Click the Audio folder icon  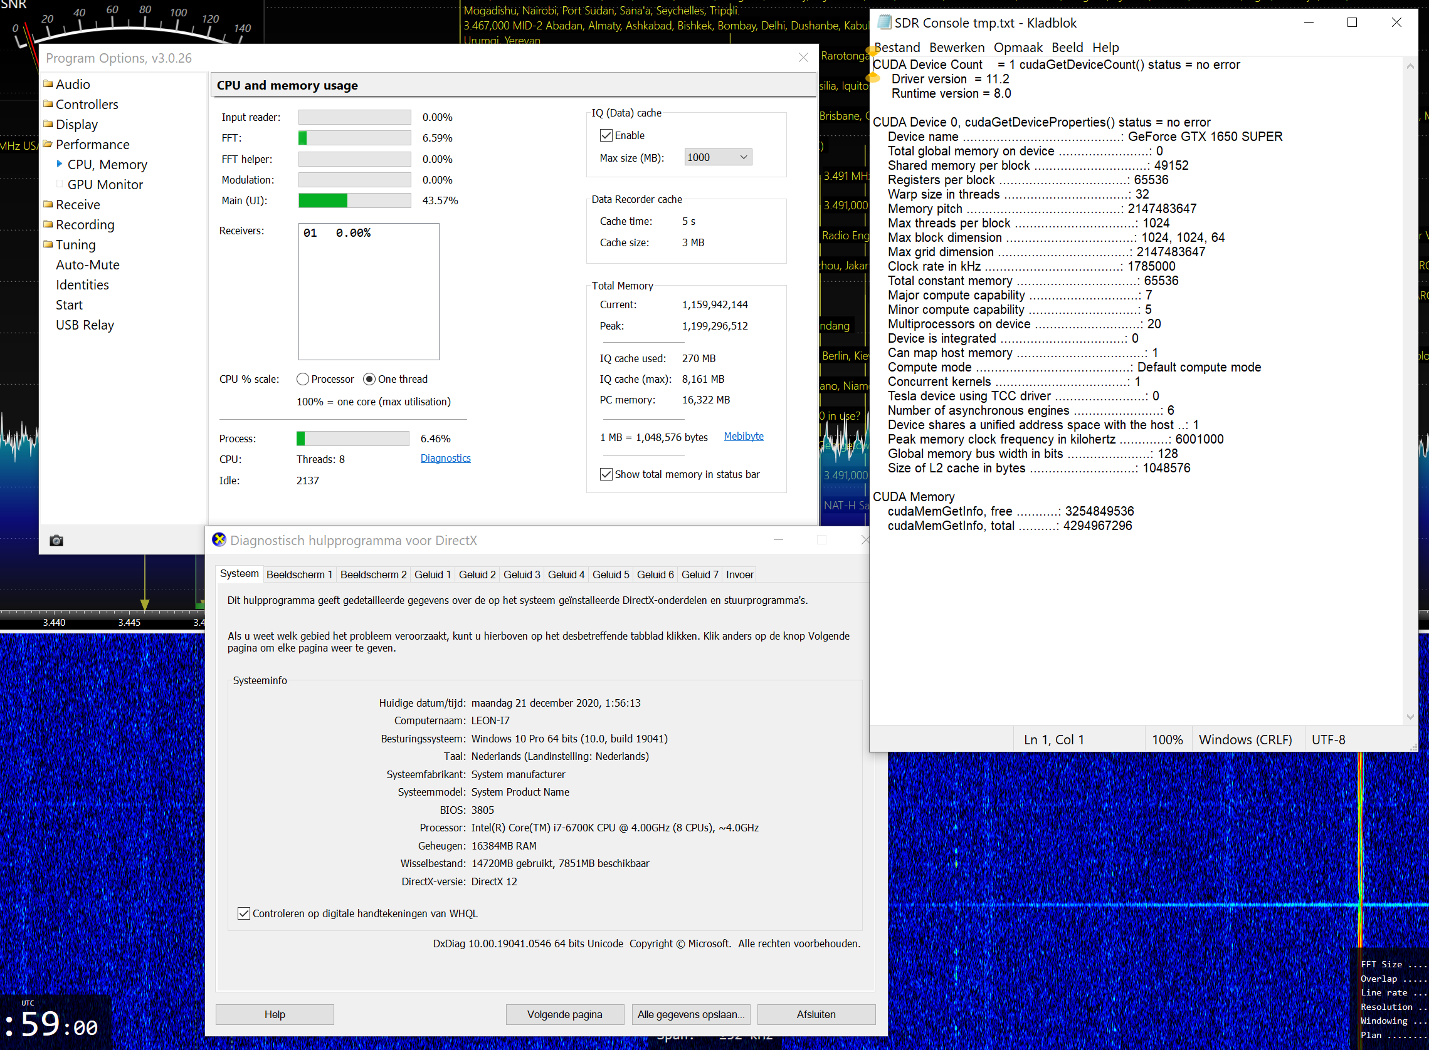pos(48,84)
